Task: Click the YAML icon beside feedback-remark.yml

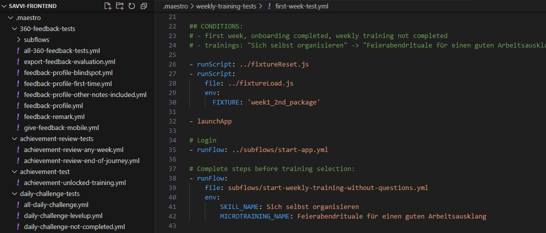Action: 19,116
